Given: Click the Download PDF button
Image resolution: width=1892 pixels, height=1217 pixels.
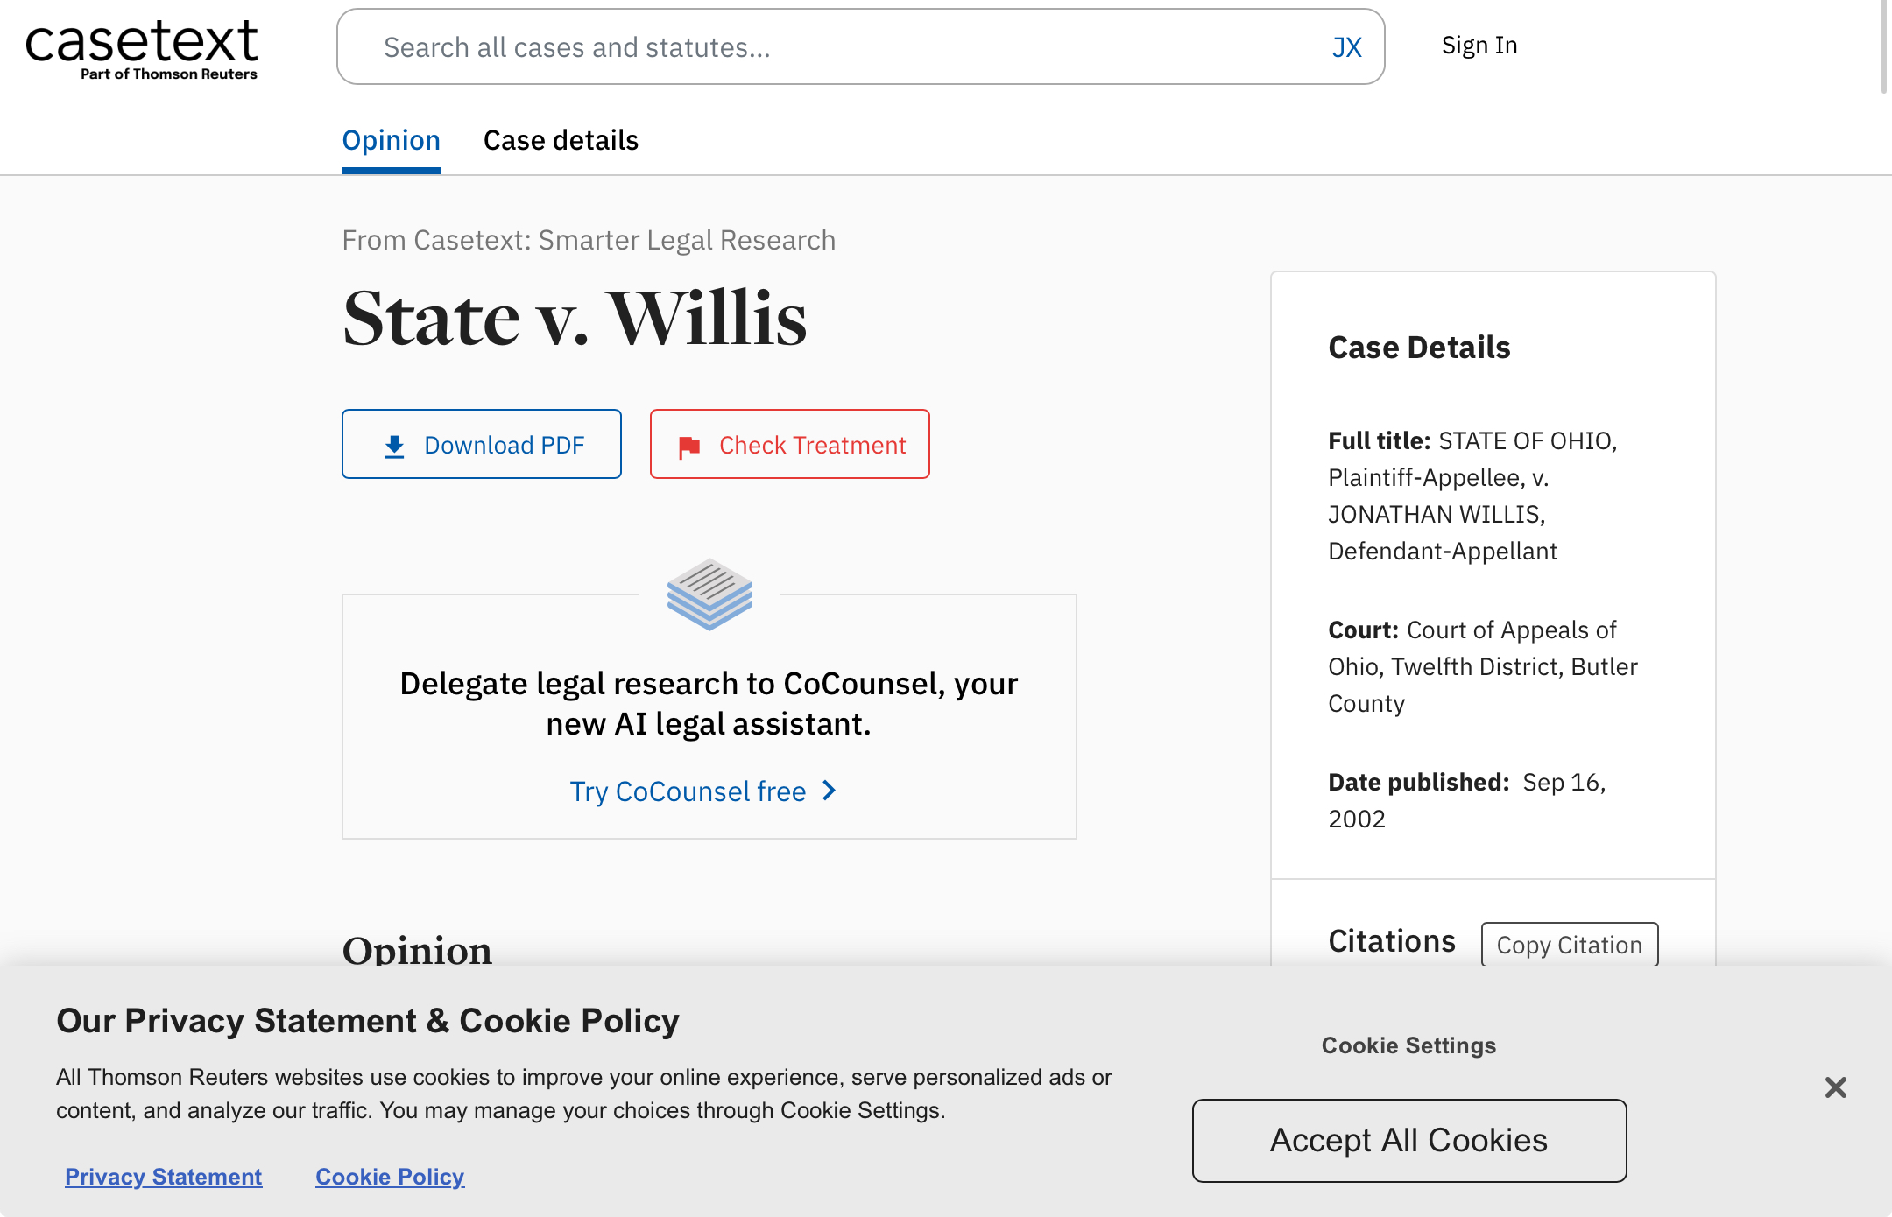Looking at the screenshot, I should 482,444.
